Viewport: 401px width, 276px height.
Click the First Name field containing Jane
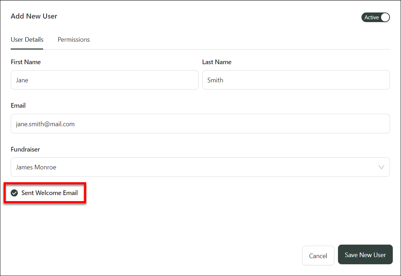tap(104, 80)
